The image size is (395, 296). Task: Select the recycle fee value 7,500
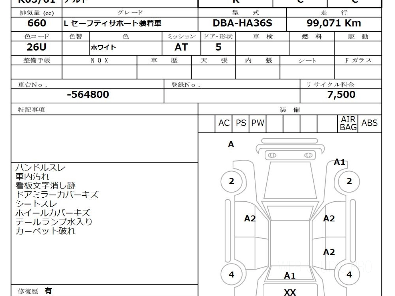click(341, 95)
